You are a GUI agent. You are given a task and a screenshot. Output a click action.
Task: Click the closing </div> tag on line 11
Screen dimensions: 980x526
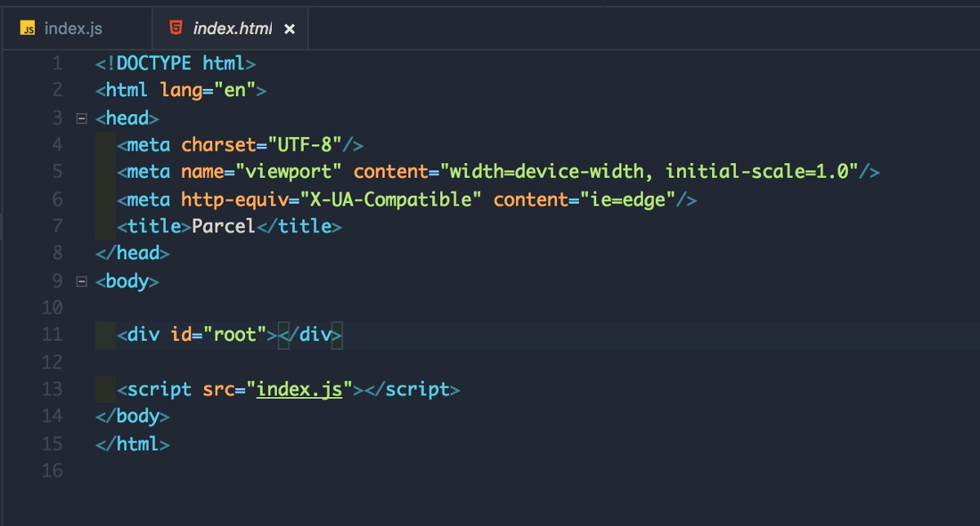[310, 335]
